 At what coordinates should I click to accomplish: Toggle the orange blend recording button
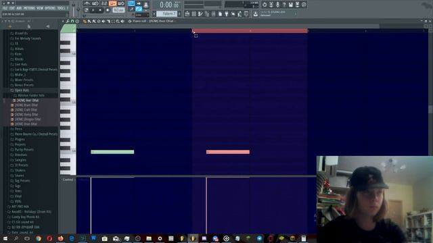point(113,3)
